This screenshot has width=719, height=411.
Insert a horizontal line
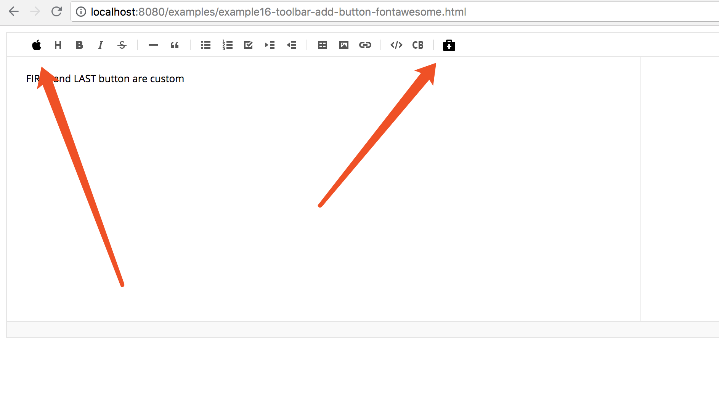pos(153,45)
